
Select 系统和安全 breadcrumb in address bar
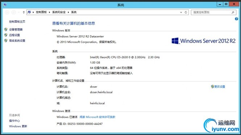pos(59,12)
